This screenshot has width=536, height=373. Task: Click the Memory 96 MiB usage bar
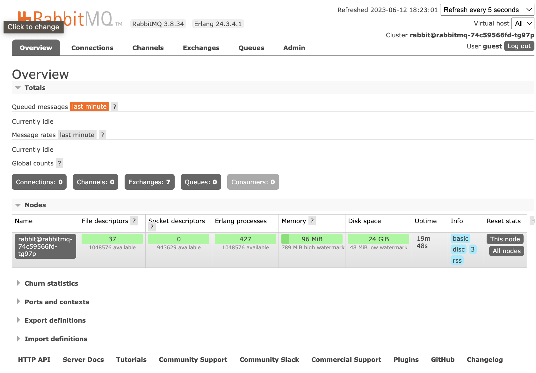tap(312, 239)
